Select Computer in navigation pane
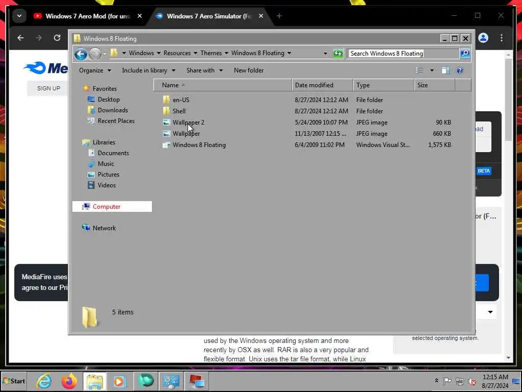The width and height of the screenshot is (522, 392). coord(112,206)
